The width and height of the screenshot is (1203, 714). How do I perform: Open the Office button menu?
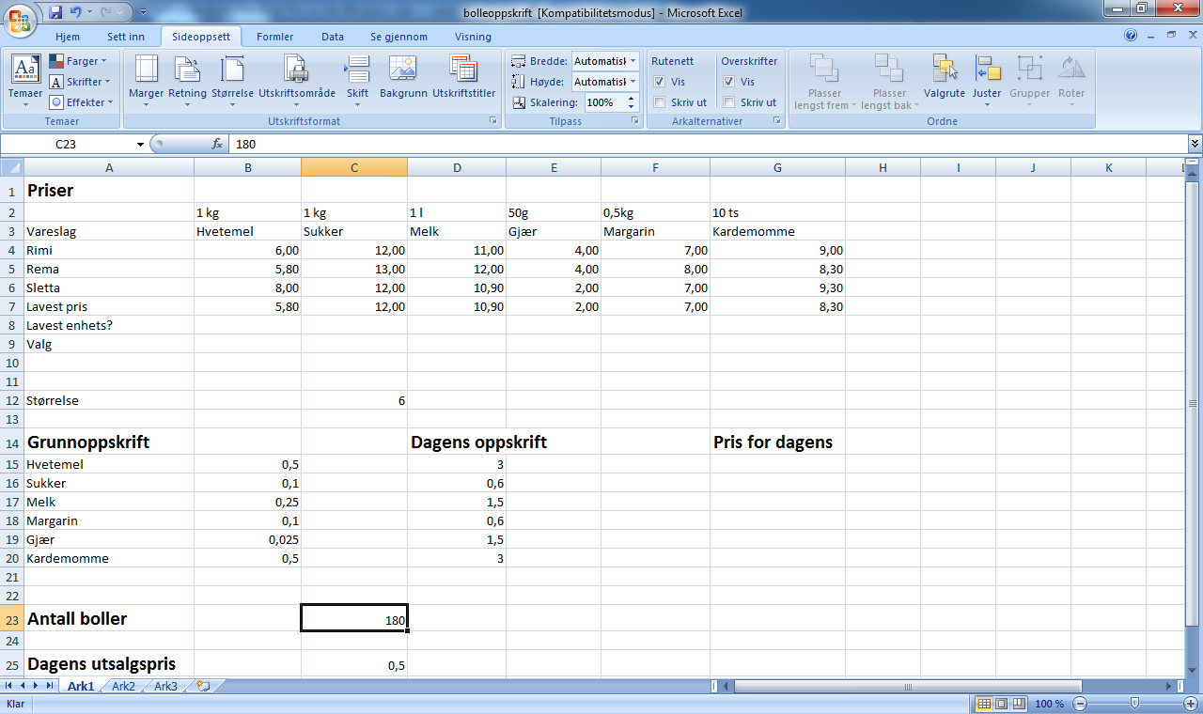pos(20,19)
